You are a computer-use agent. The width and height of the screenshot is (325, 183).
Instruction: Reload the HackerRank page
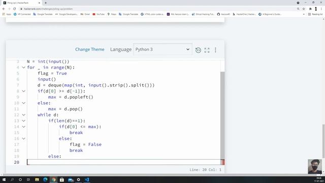15,9
